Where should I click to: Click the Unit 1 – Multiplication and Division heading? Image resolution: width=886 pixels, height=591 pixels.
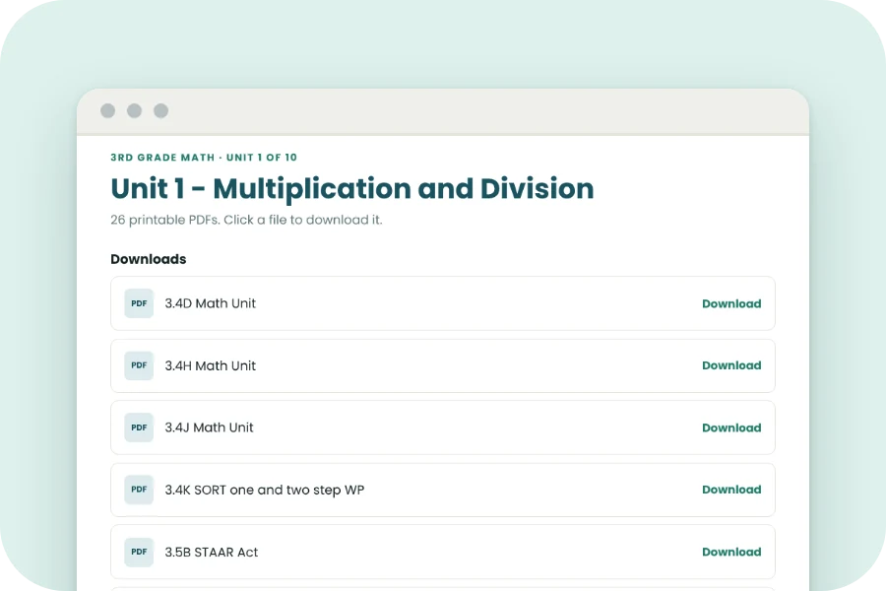(352, 189)
